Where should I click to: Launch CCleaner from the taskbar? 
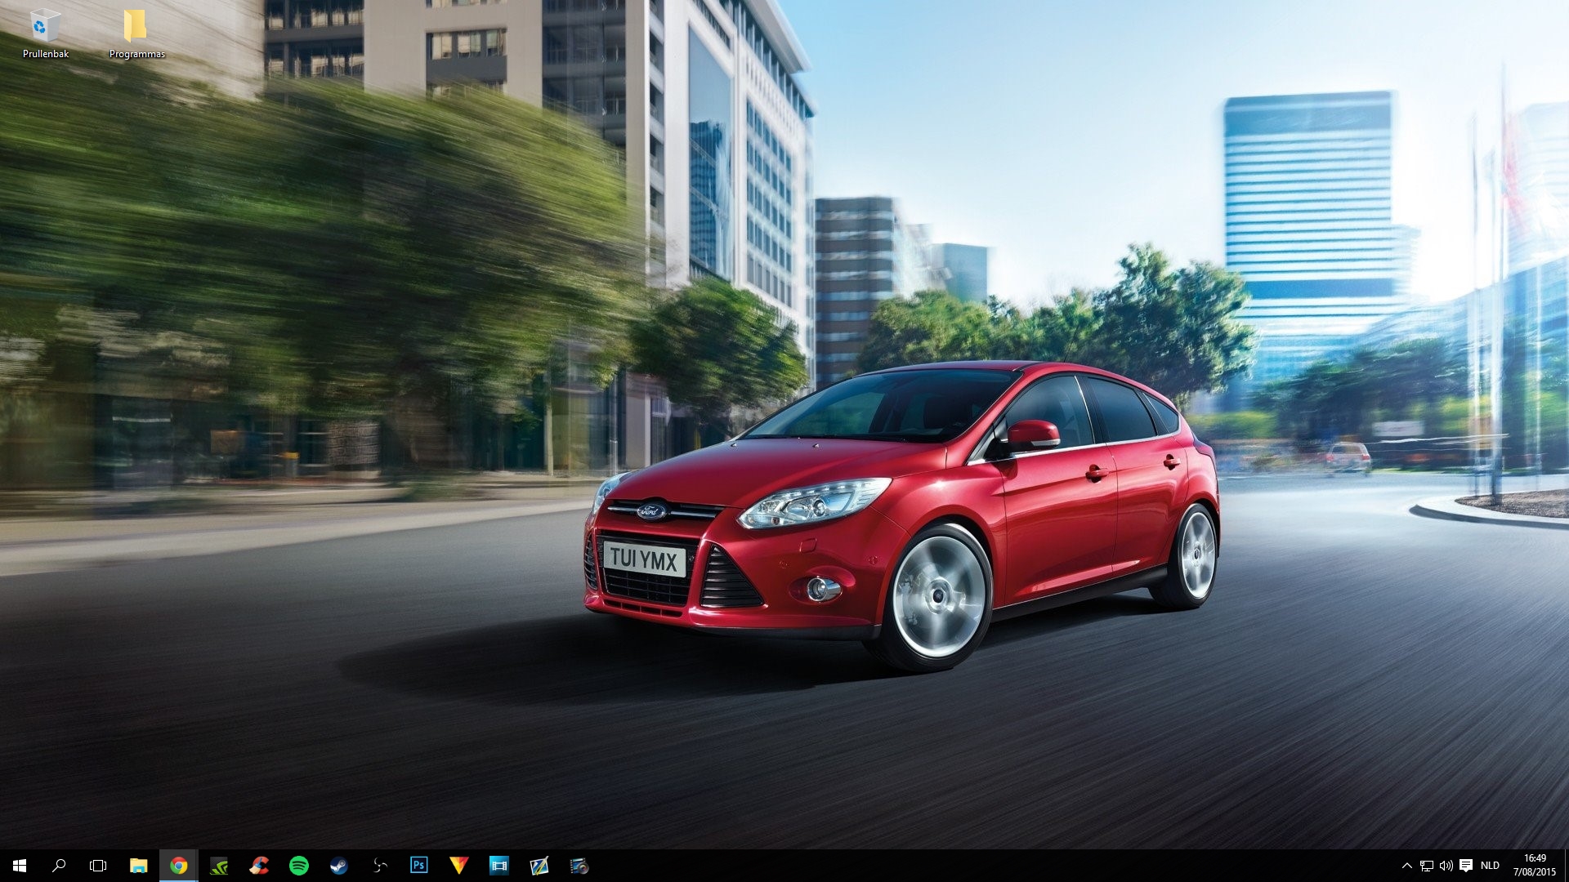click(x=258, y=866)
